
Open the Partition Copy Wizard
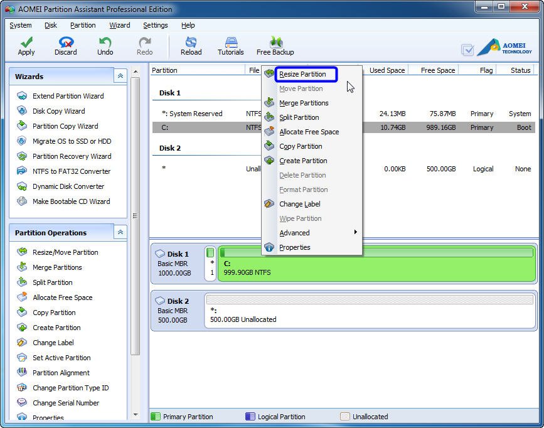(x=65, y=126)
